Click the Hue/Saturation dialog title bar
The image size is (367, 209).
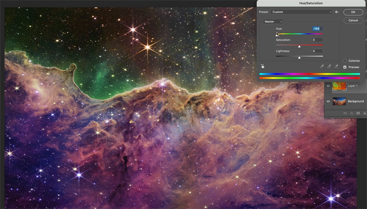[x=311, y=3]
